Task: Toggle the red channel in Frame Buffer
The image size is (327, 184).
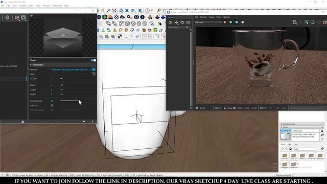Action: pyautogui.click(x=225, y=22)
